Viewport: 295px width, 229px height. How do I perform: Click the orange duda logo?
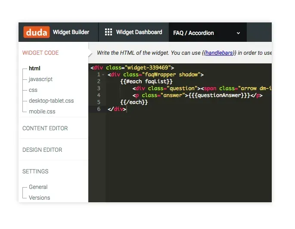pyautogui.click(x=37, y=32)
